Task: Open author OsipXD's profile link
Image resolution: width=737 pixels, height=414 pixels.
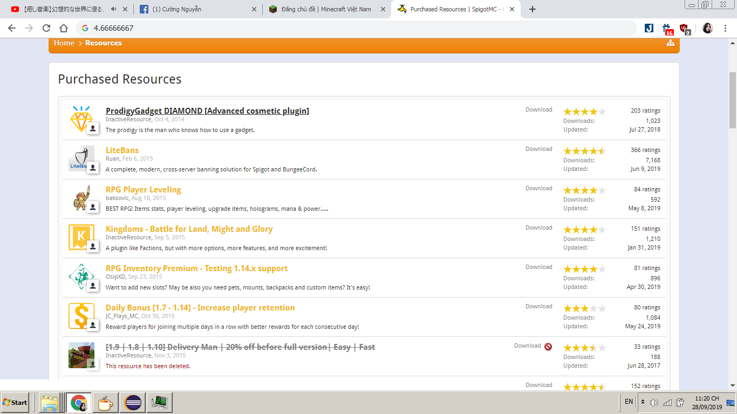Action: [x=115, y=277]
